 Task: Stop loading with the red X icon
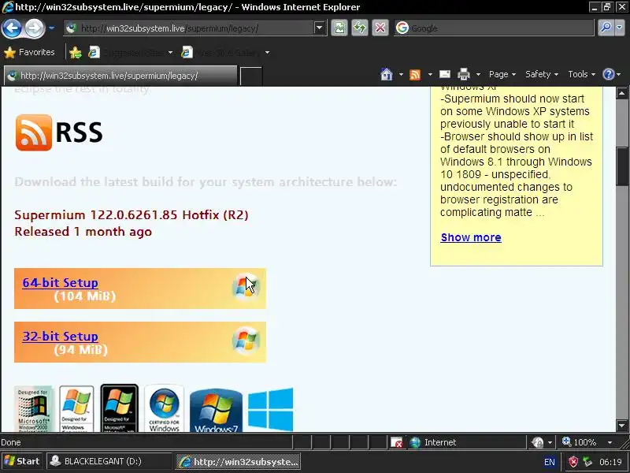380,28
